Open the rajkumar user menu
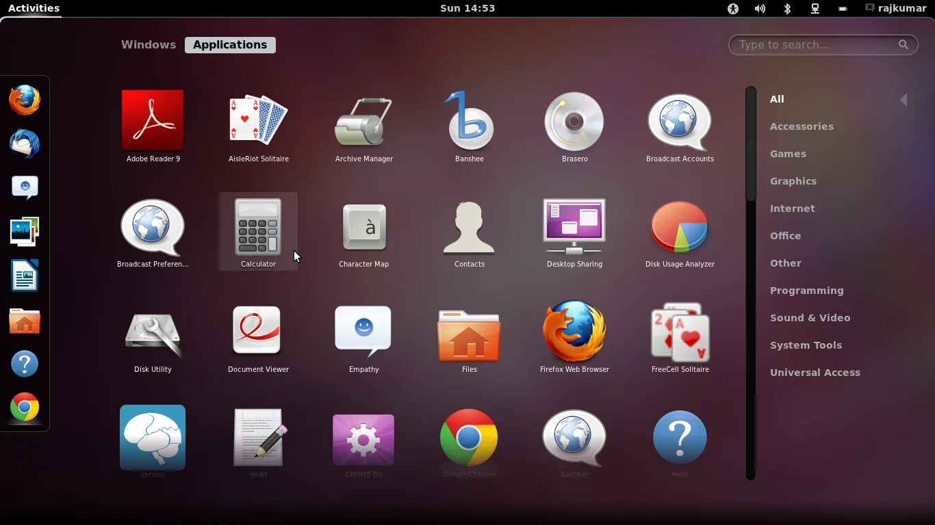 click(895, 8)
